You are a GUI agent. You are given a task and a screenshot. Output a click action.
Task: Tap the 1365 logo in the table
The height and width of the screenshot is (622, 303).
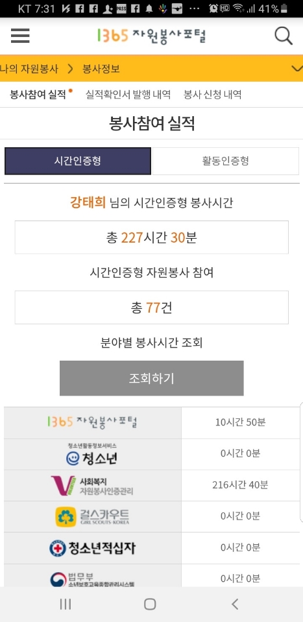[x=92, y=422]
